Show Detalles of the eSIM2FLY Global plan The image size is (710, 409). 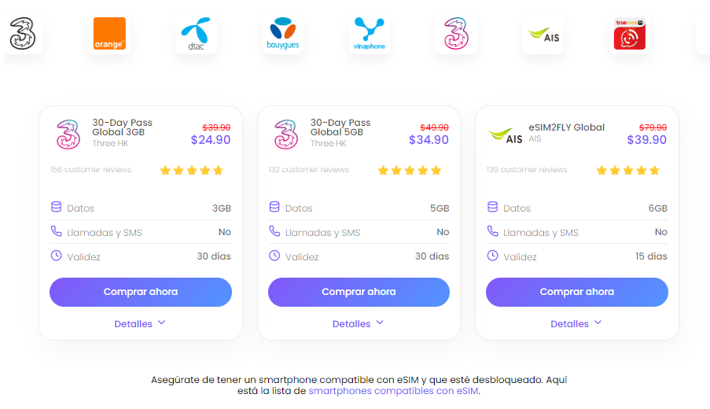[576, 323]
